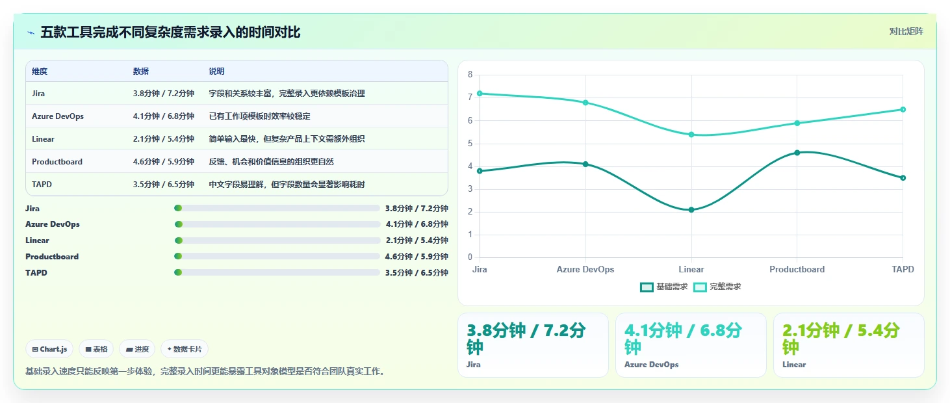The image size is (950, 403).
Task: Click the trend icon beside the title
Action: click(31, 32)
